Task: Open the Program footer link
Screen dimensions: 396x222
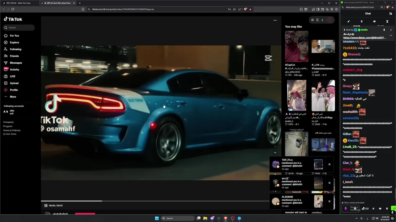Action: [x=8, y=126]
